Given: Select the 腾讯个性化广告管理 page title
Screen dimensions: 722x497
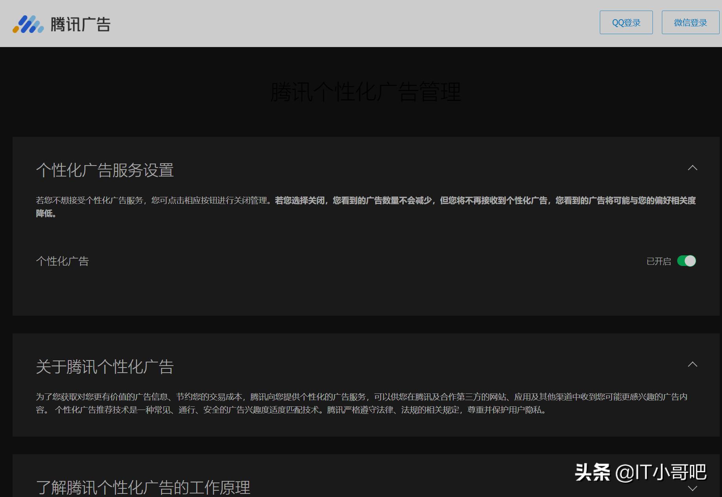Looking at the screenshot, I should (365, 91).
